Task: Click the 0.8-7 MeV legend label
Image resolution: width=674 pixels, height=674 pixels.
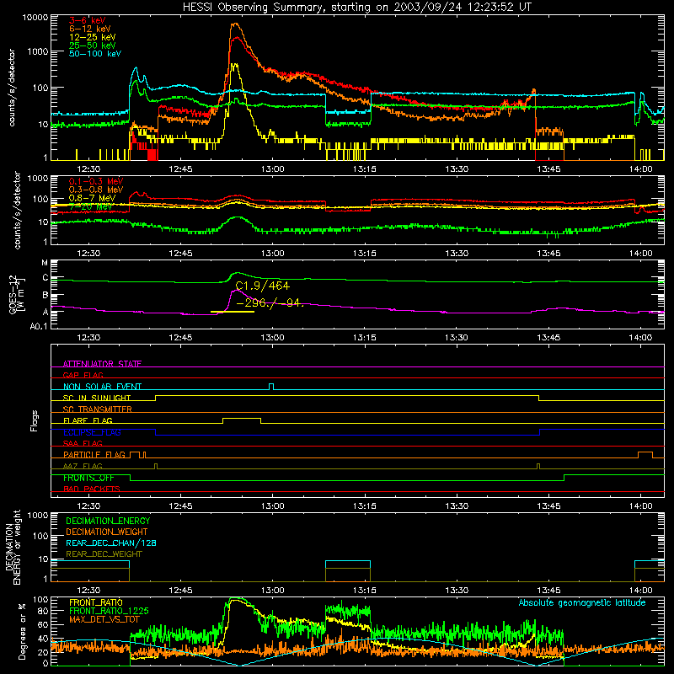Action: pos(93,198)
